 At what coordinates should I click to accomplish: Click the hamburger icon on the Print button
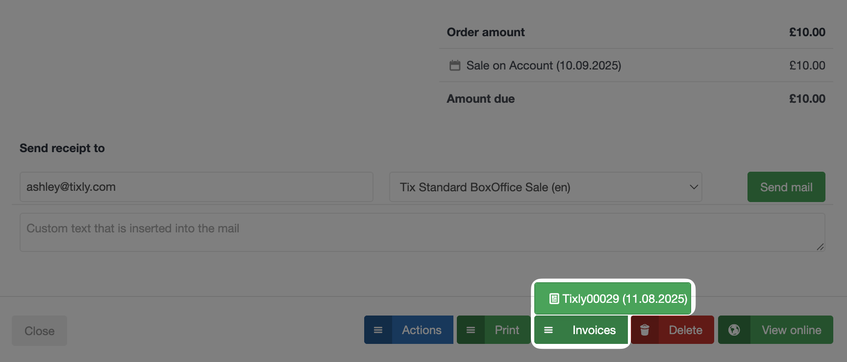[471, 330]
